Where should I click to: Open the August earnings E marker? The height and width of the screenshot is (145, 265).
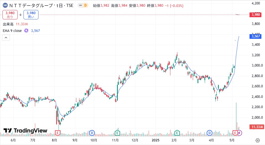(x=58, y=133)
